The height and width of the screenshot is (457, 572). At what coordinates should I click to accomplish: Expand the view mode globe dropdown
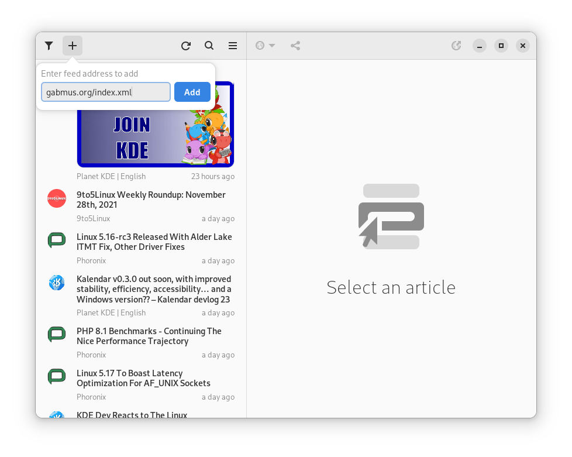(x=266, y=46)
